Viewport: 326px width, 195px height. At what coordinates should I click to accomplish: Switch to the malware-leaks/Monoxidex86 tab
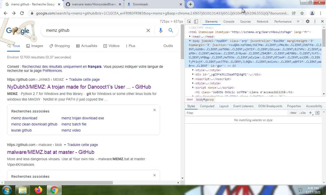pos(94,4)
